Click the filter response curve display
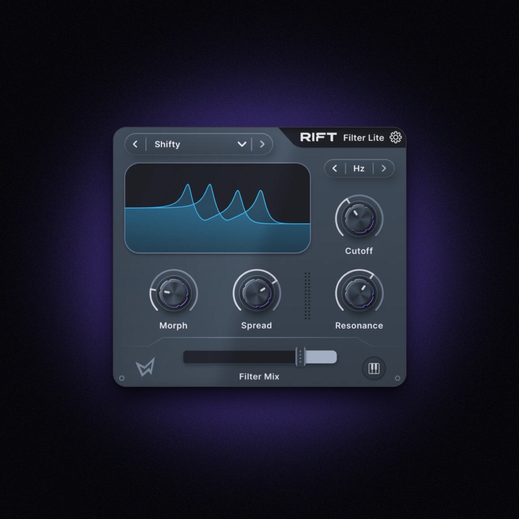 coord(217,208)
